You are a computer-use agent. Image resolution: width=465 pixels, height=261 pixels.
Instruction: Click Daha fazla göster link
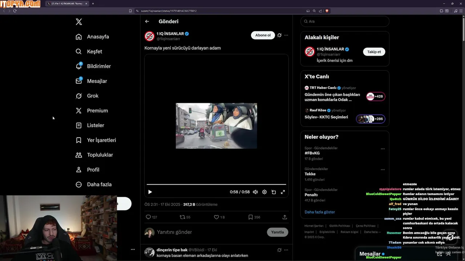pyautogui.click(x=320, y=212)
